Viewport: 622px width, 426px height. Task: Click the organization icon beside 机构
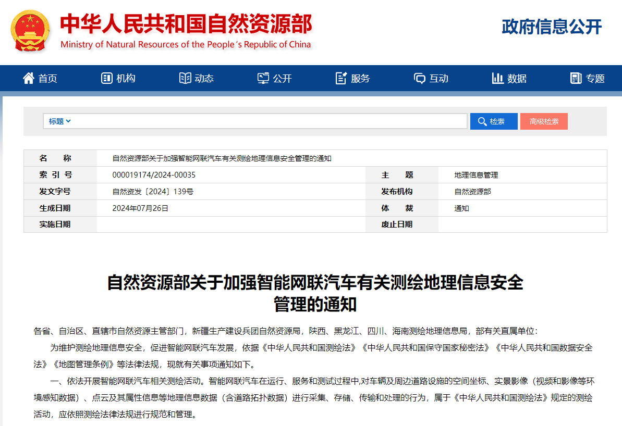[x=106, y=78]
